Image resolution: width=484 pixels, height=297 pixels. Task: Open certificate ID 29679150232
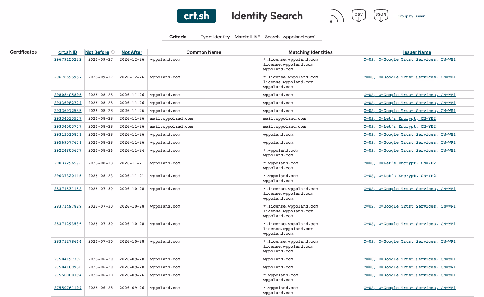(68, 59)
